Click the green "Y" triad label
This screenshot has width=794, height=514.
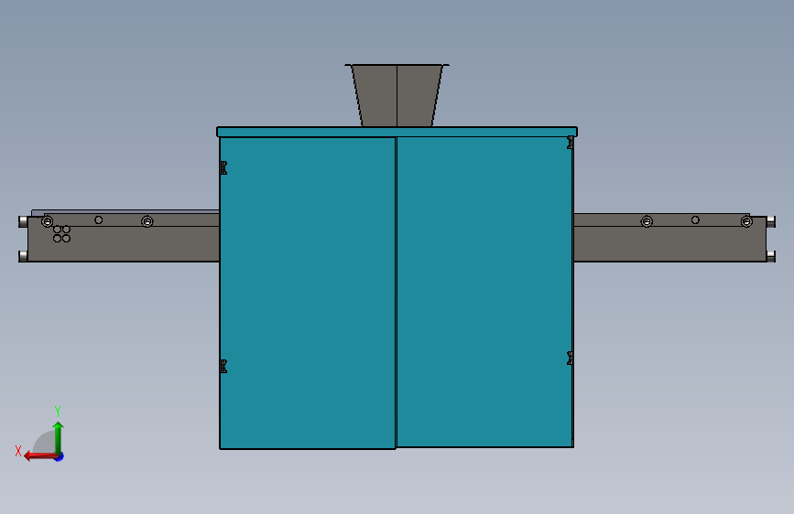click(x=58, y=411)
